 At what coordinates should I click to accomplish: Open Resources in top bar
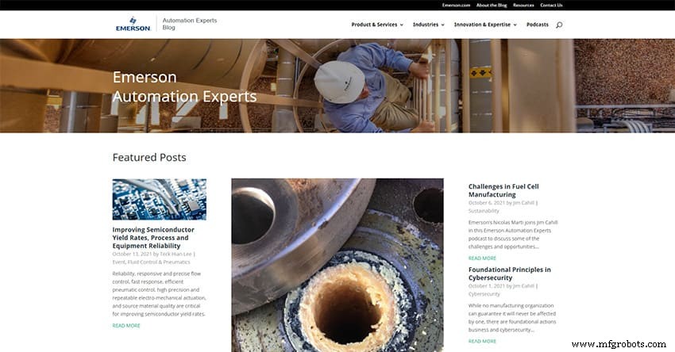click(x=523, y=6)
